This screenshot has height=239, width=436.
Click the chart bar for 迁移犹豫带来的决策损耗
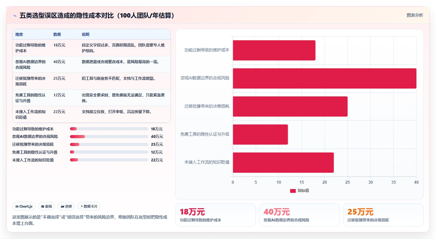[x=290, y=106]
